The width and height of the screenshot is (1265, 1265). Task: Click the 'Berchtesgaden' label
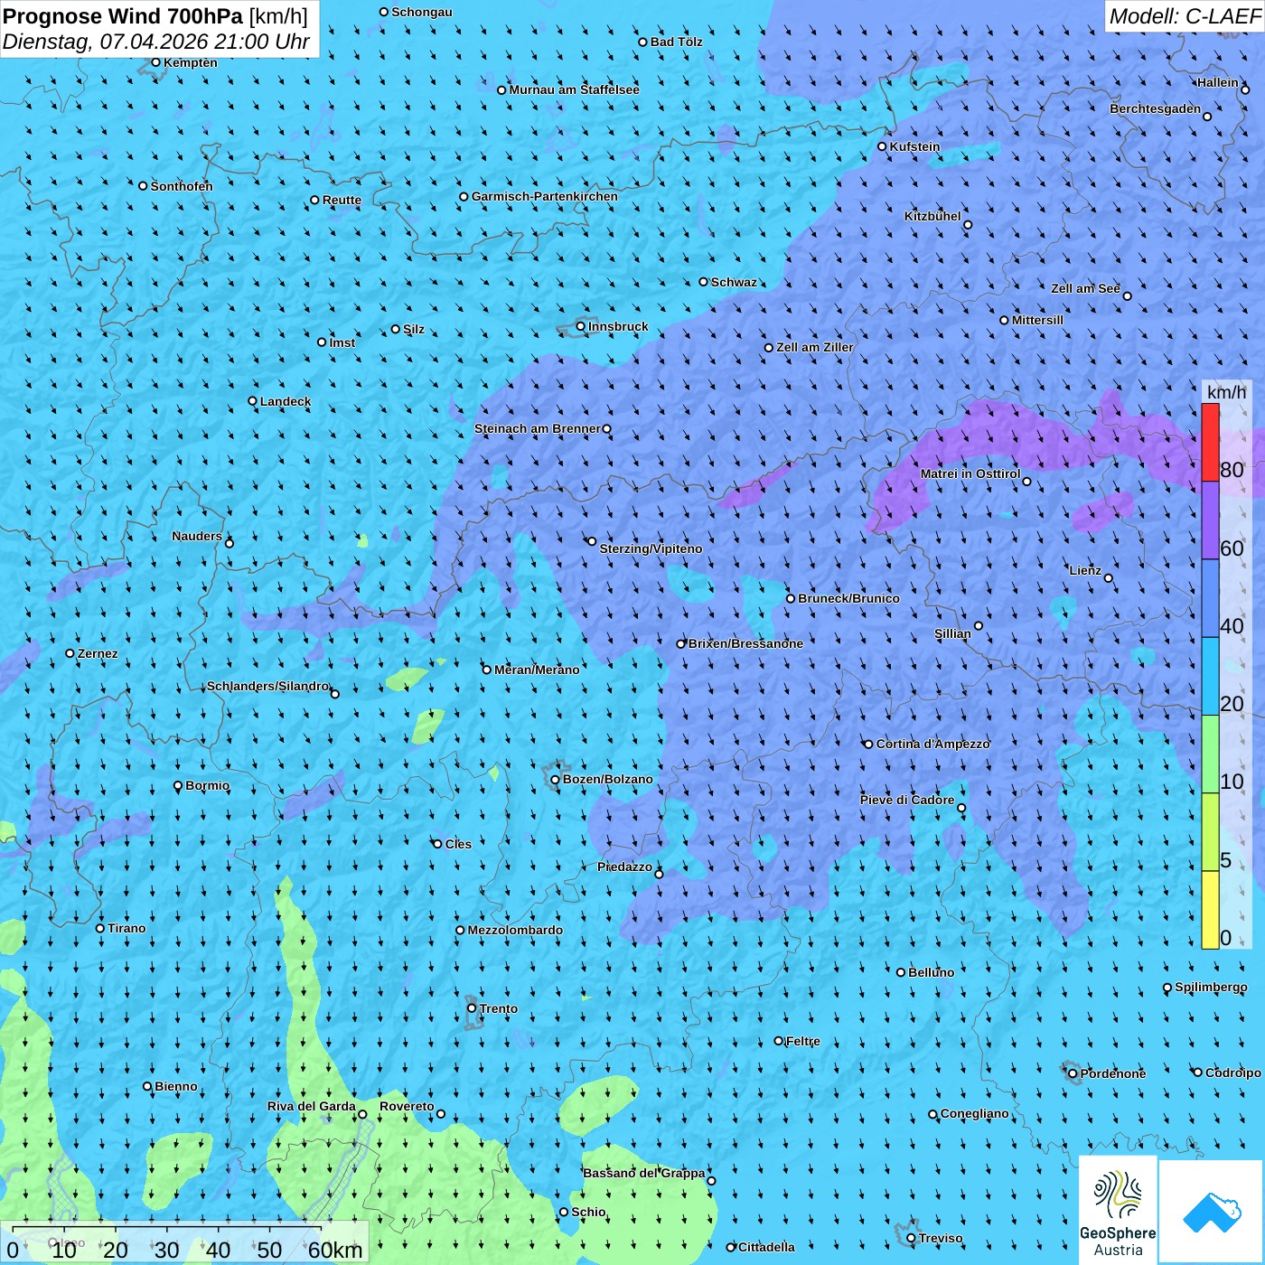pyautogui.click(x=1156, y=108)
